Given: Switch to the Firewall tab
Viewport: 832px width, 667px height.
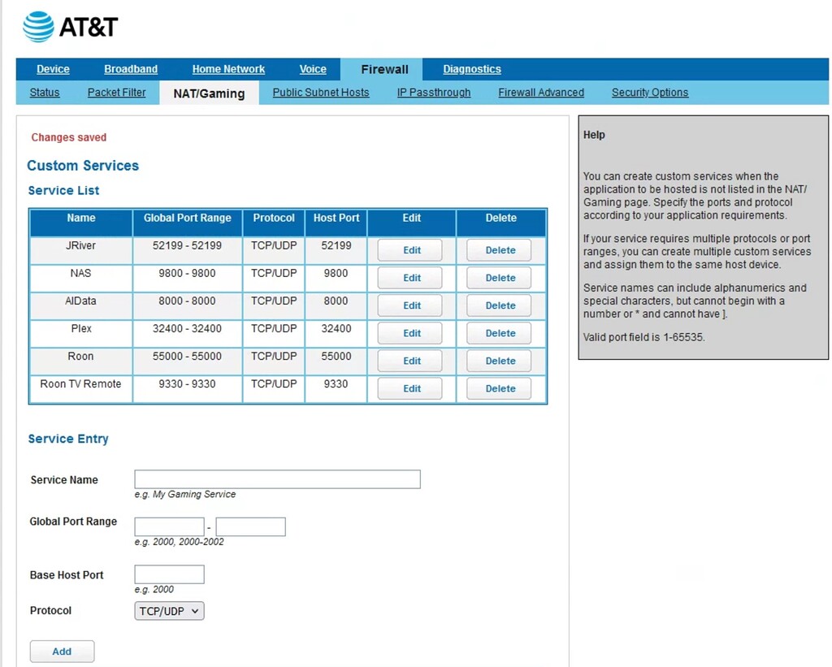Looking at the screenshot, I should click(x=383, y=69).
